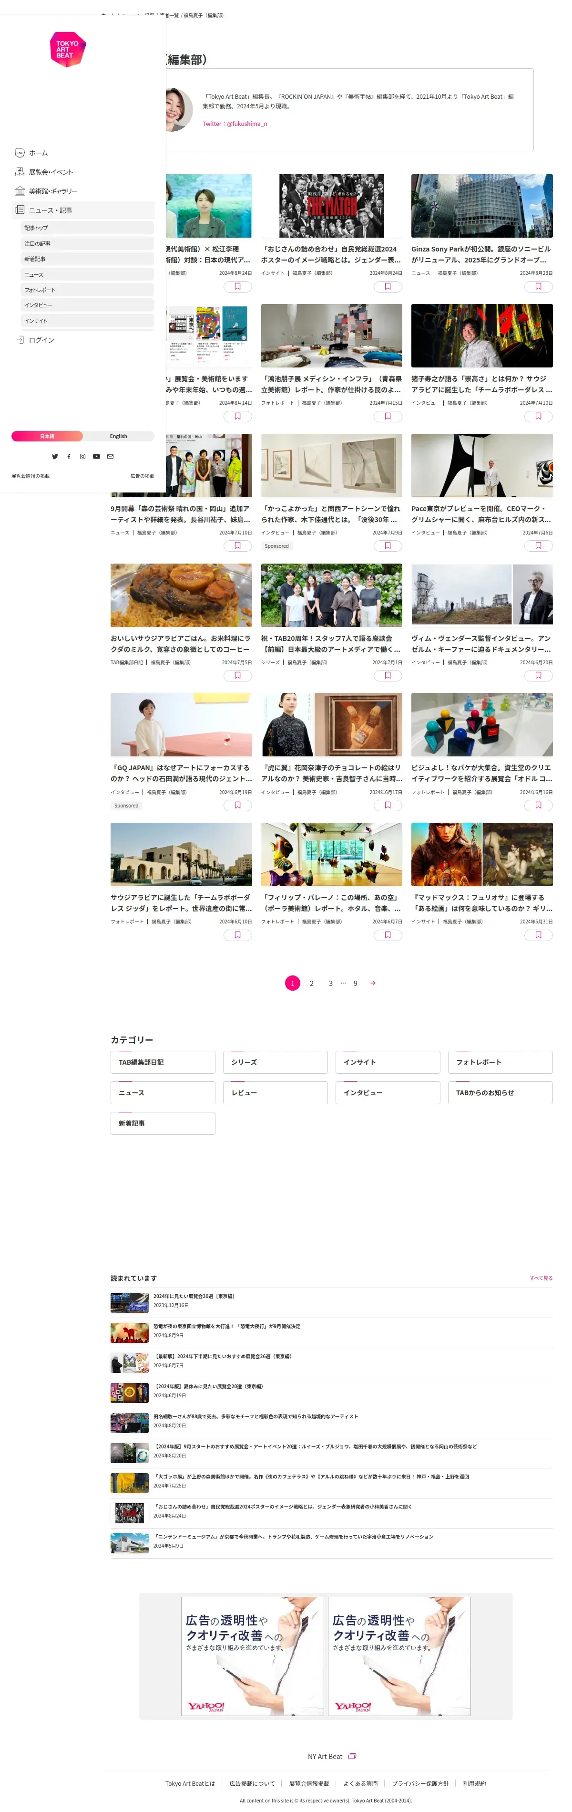Open the THE MATCH article thumbnail
The width and height of the screenshot is (572, 1812).
[331, 205]
